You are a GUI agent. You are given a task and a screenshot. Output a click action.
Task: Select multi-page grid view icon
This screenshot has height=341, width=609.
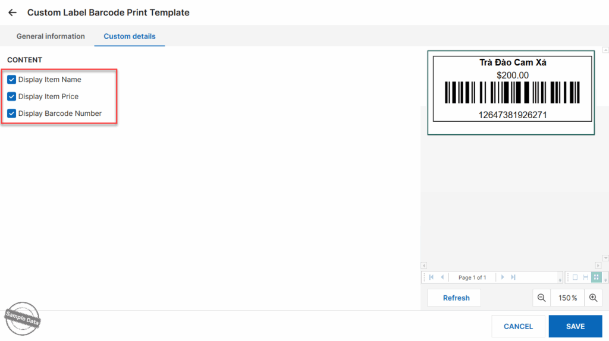coord(596,277)
